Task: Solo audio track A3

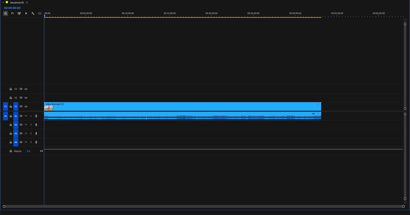Action: click(x=31, y=133)
